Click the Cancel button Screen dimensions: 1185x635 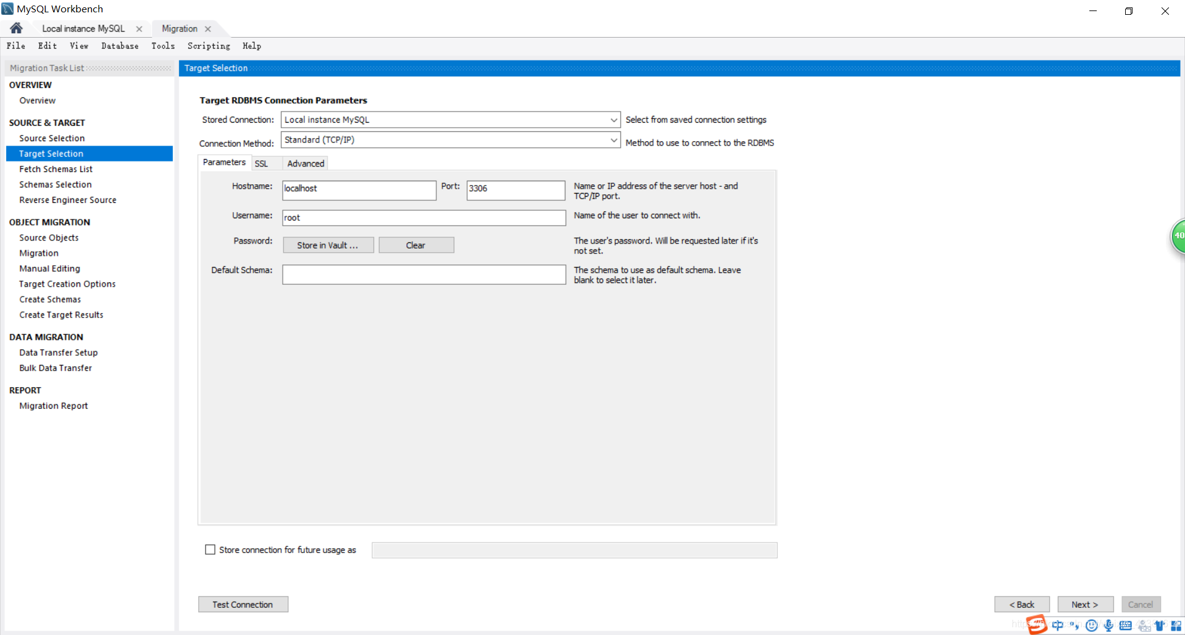coord(1141,605)
